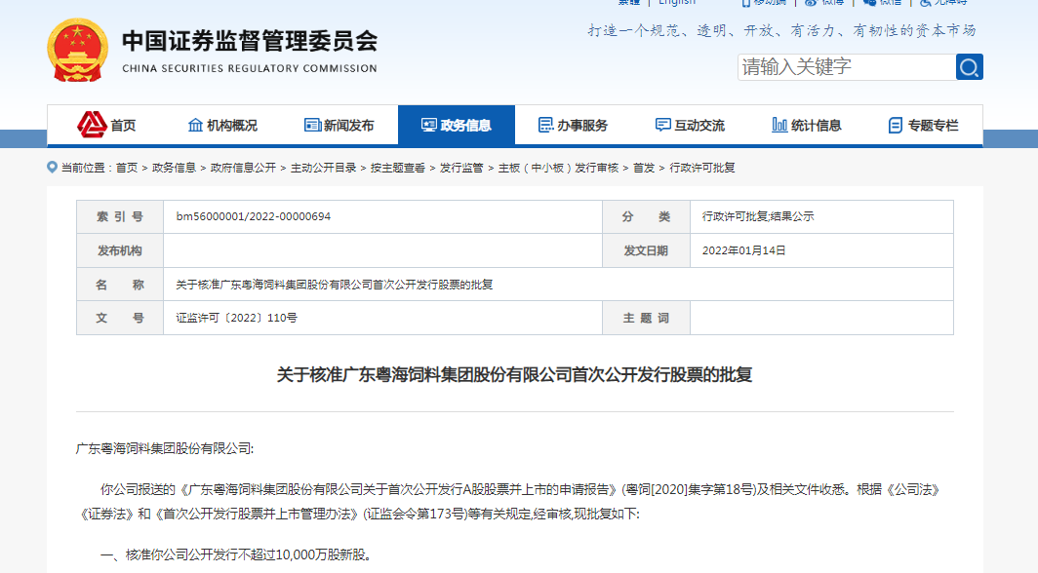Click the 发文日期 label cell
The height and width of the screenshot is (573, 1038).
tap(646, 250)
